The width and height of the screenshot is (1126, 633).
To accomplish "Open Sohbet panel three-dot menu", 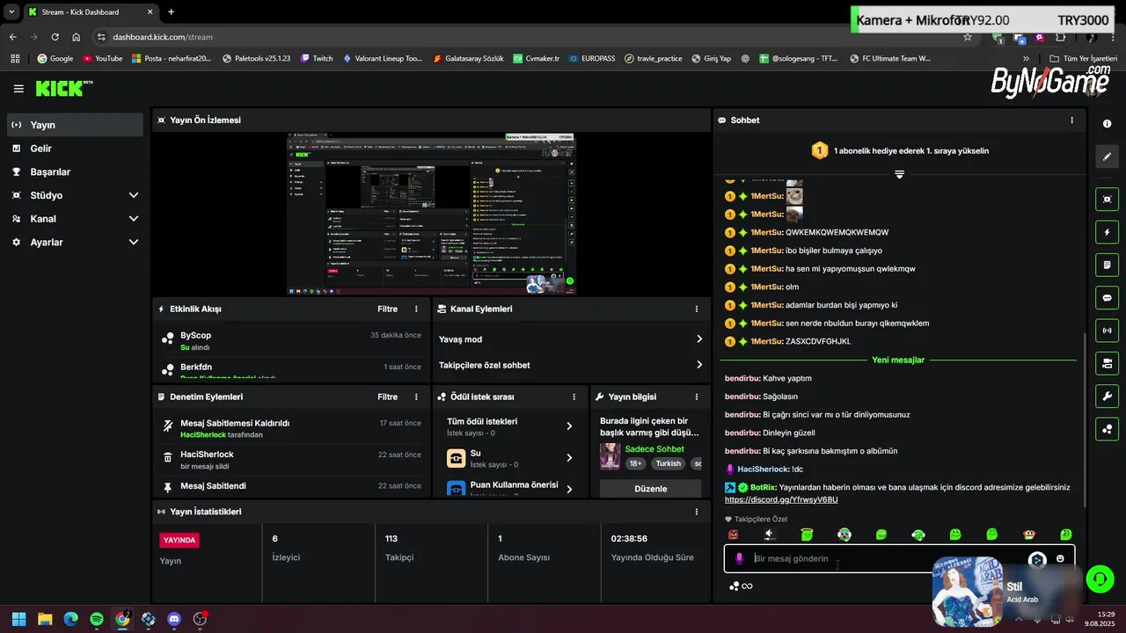I will pos(1071,120).
